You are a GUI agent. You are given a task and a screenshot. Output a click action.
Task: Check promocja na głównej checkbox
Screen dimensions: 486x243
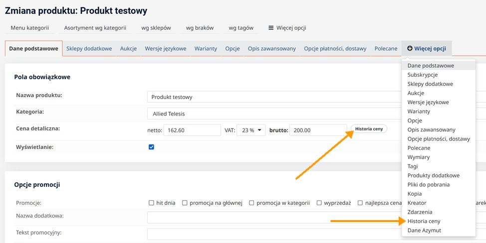coord(185,203)
